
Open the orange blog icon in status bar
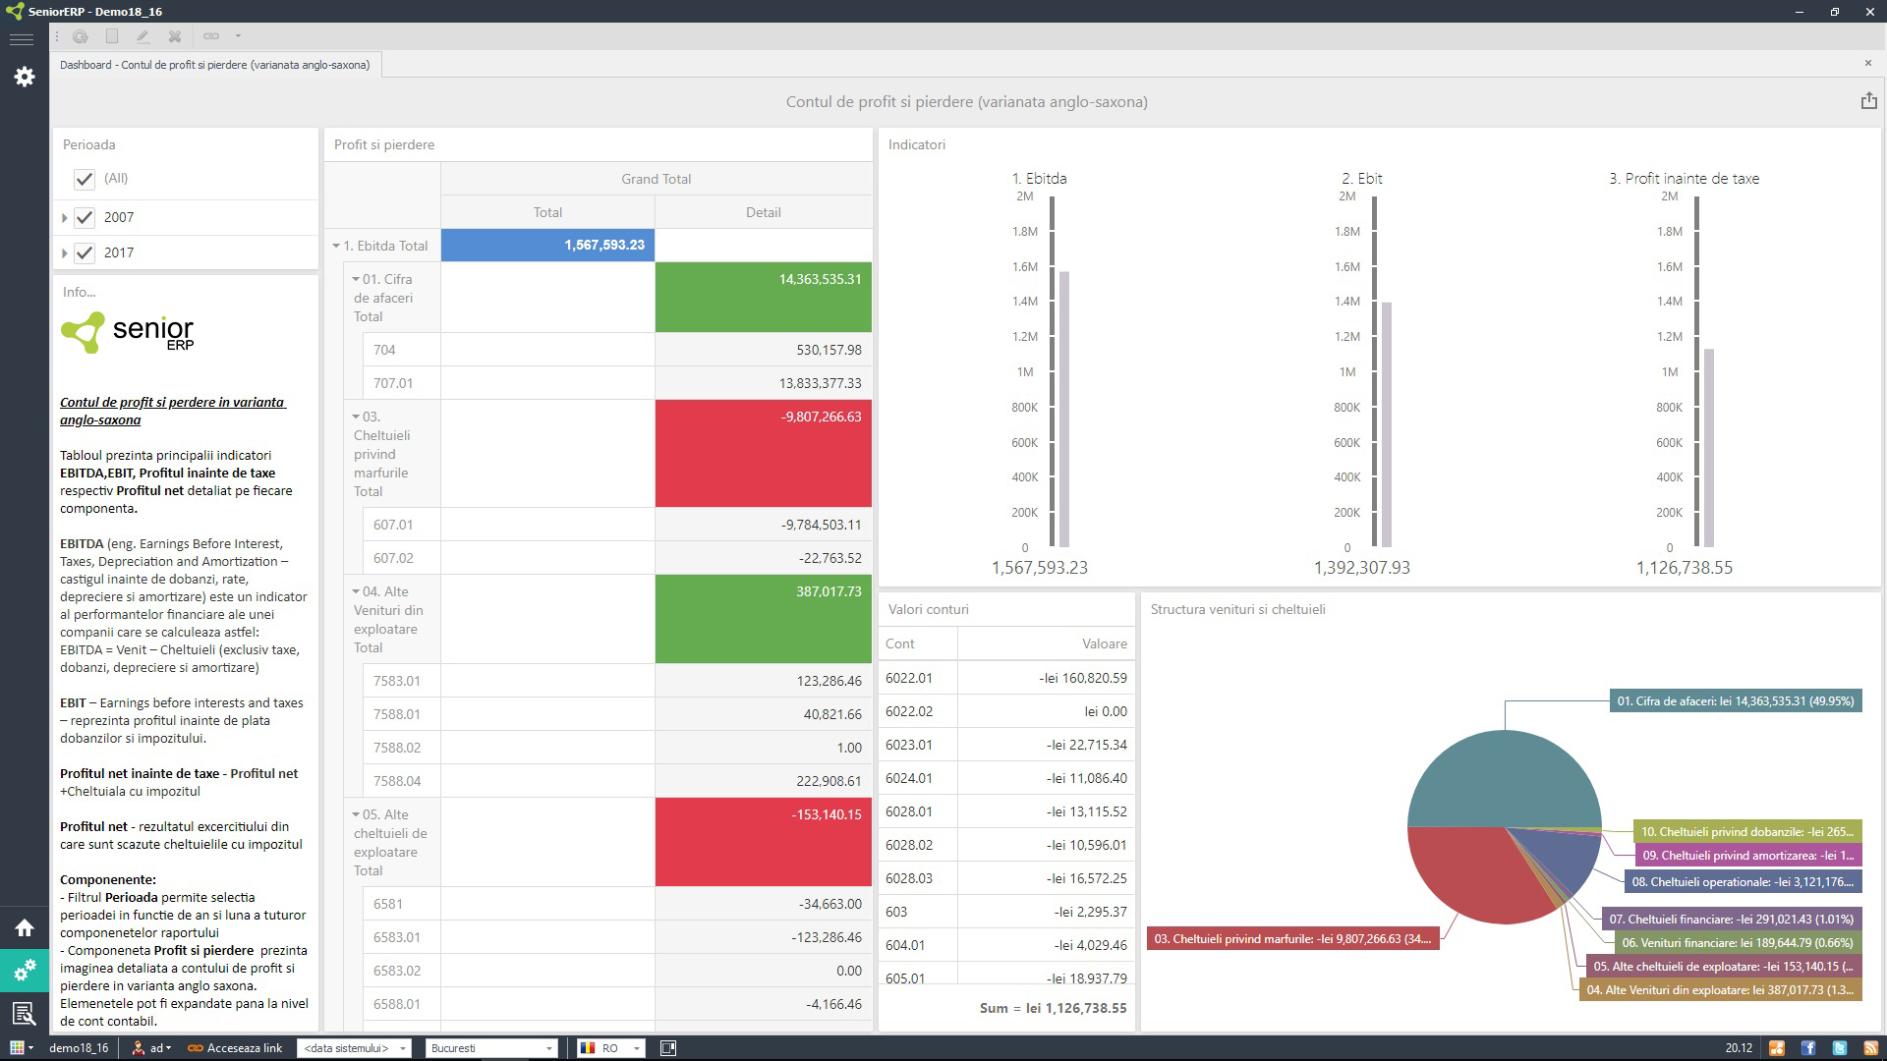click(1777, 1048)
